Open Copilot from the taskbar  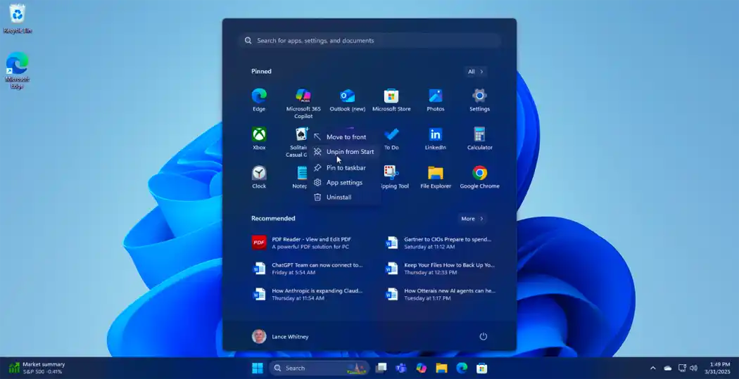tap(422, 368)
